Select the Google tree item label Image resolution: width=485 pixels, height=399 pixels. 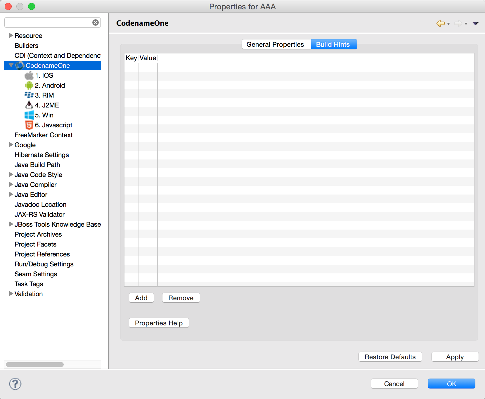pos(25,145)
